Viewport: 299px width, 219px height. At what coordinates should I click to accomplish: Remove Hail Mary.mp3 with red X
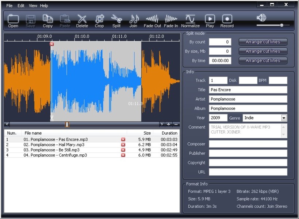click(x=123, y=145)
